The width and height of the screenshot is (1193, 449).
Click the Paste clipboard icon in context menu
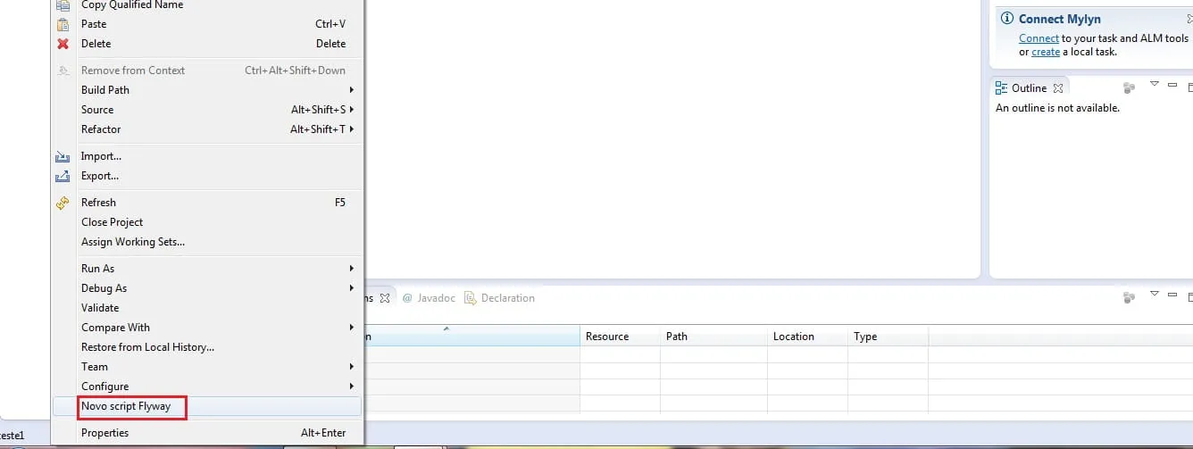click(63, 24)
